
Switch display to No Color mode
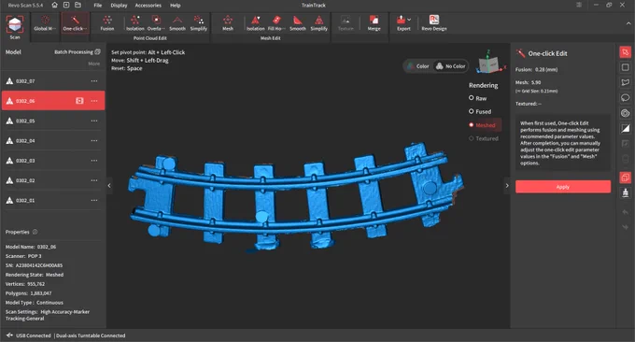tap(450, 66)
